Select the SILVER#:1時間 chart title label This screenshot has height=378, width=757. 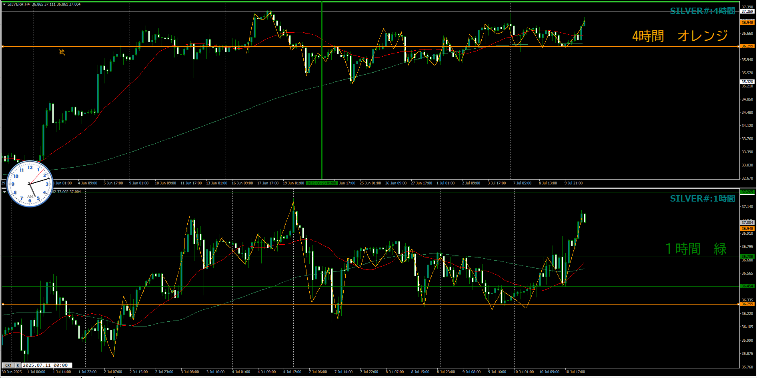click(x=703, y=198)
